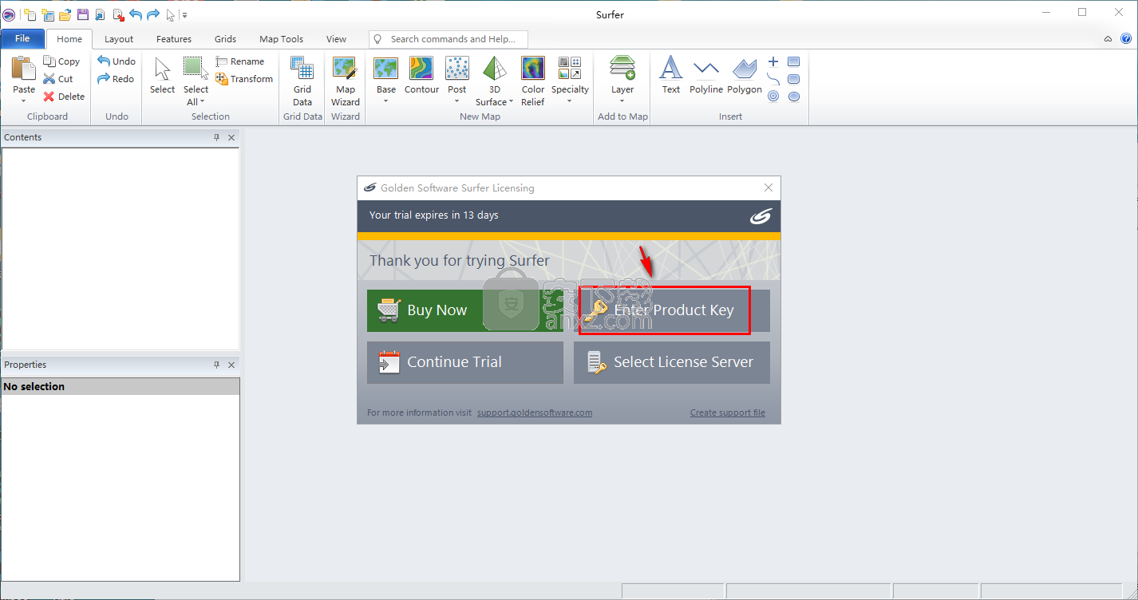This screenshot has height=600, width=1138.
Task: Click the Import icon with blue arrow
Action: [101, 14]
